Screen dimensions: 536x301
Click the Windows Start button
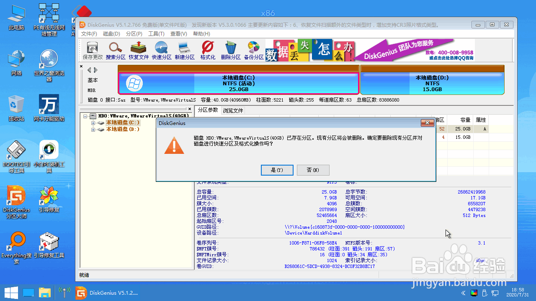(x=10, y=292)
